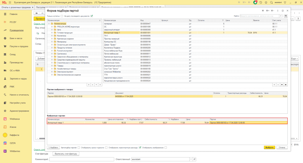Select Принтер лазерный row
303x163 pixels.
(x=195, y=39)
